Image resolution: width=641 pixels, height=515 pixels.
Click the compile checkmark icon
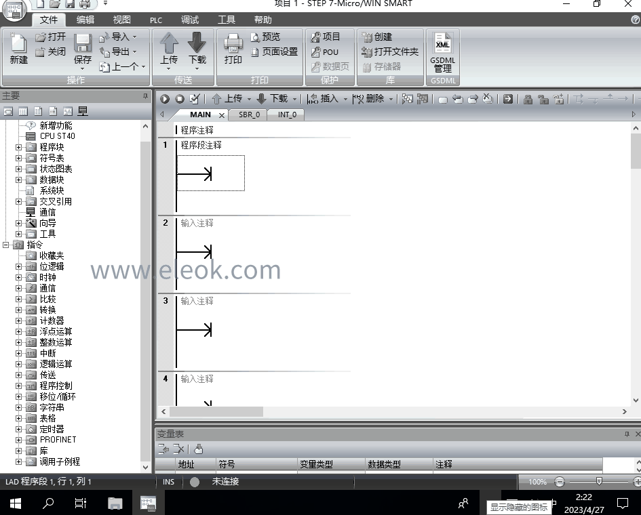click(195, 99)
